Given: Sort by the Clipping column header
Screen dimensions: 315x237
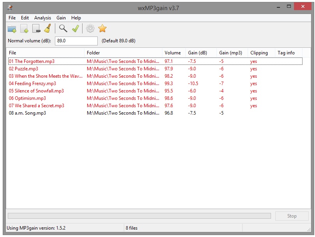Looking at the screenshot, I should [259, 53].
